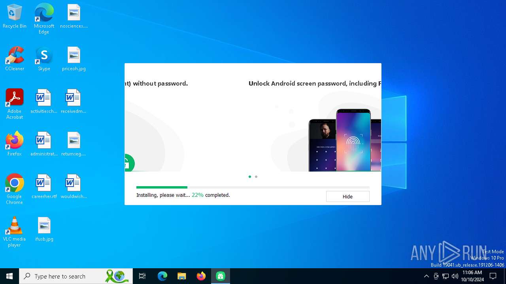
Task: Select the first slide indicator dot
Action: tap(250, 177)
